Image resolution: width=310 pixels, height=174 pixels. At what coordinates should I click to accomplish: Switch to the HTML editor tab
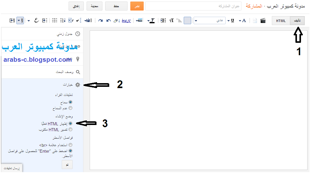281,21
